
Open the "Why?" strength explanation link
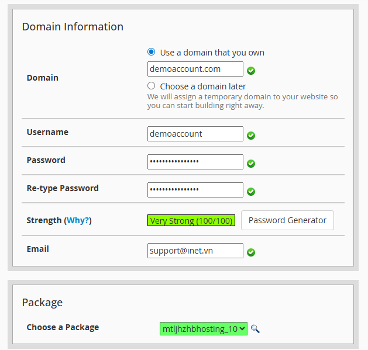78,220
